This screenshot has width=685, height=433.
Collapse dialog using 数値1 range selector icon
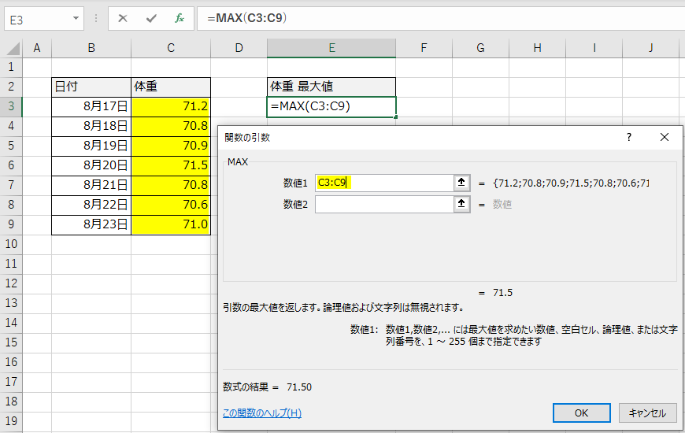pos(462,183)
